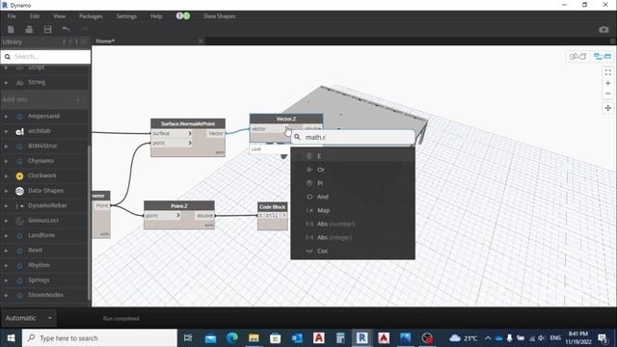Viewport: 617px width, 347px height.
Task: Open the Windows Start menu
Action: (x=11, y=338)
